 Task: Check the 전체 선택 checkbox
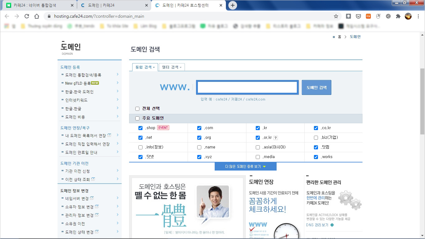point(137,109)
